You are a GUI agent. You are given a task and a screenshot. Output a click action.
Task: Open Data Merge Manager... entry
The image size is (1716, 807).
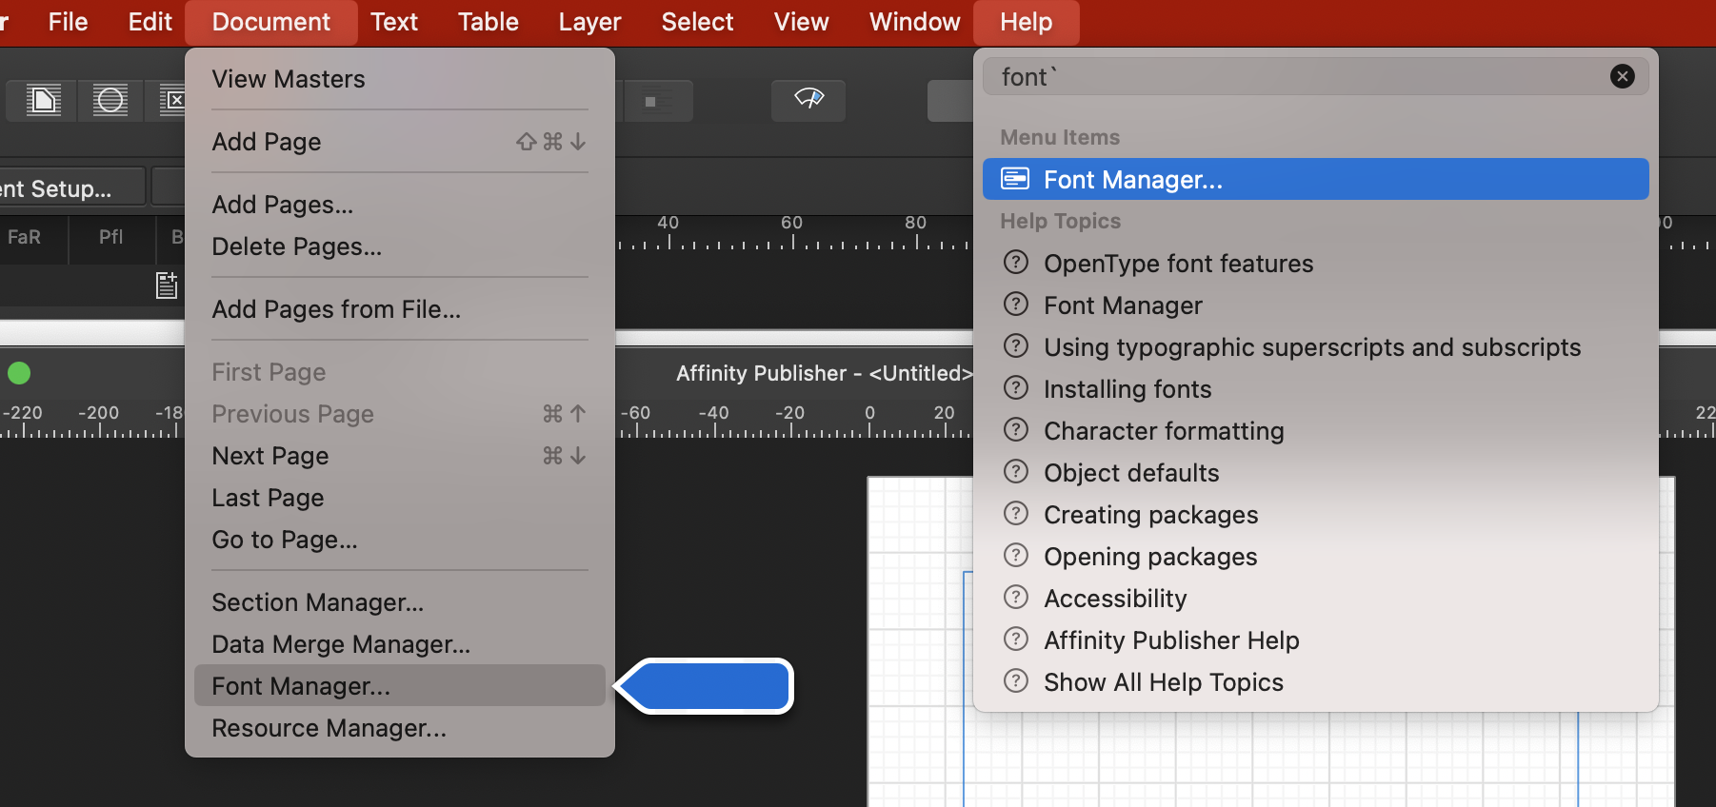(x=400, y=644)
